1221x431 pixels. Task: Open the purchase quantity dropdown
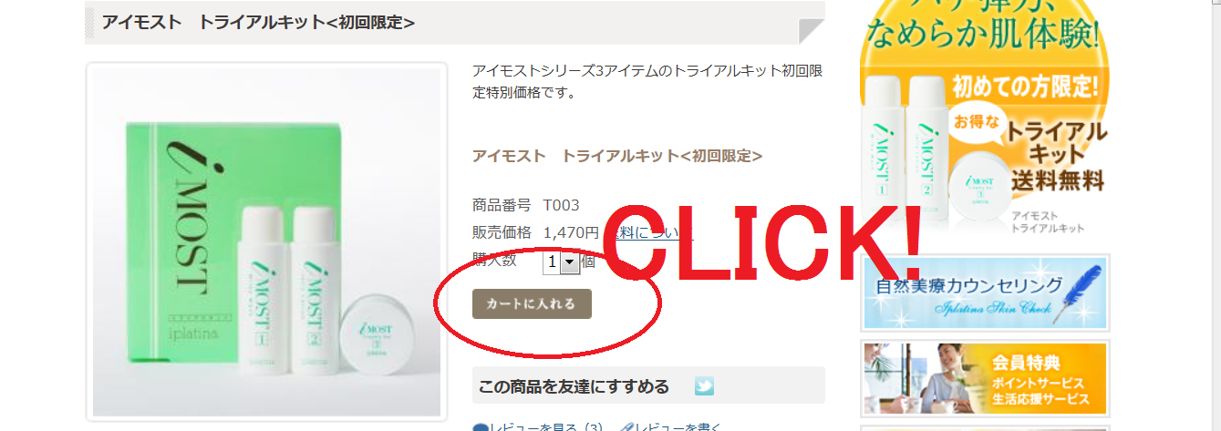(x=561, y=262)
